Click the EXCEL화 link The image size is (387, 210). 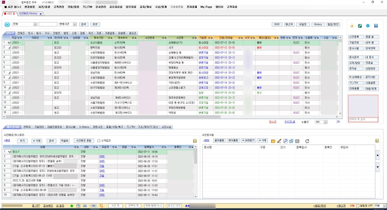tap(290, 122)
